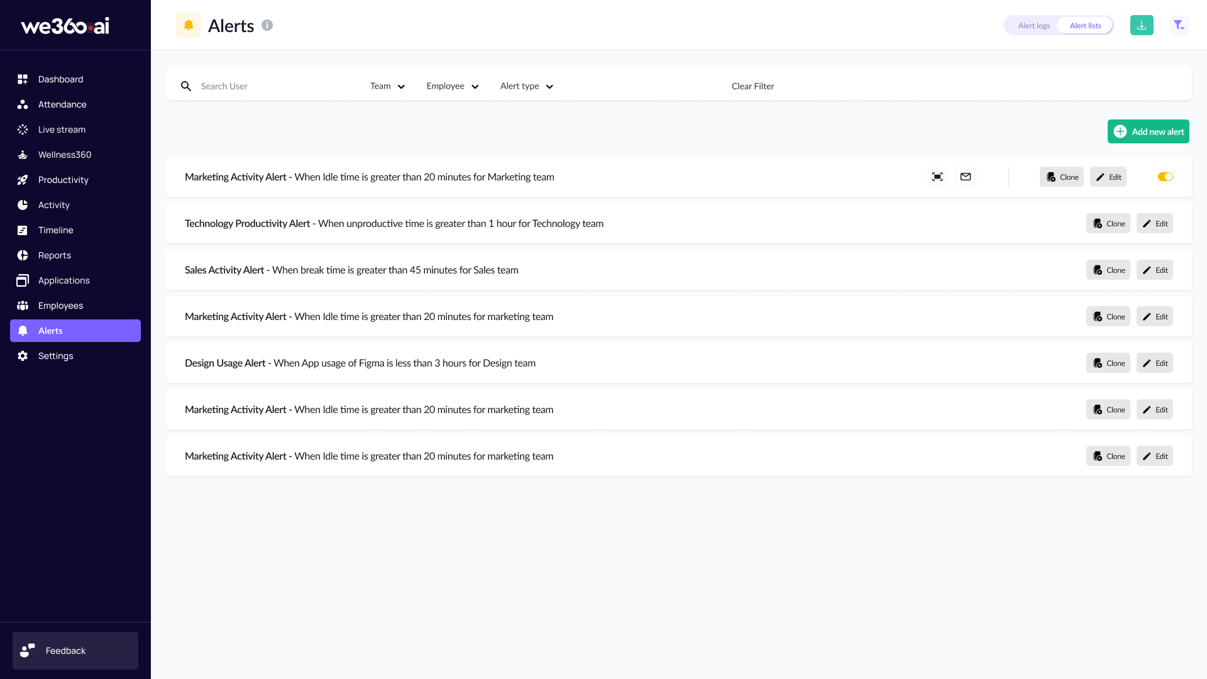1207x679 pixels.
Task: Open the Feedback button at bottom left
Action: (75, 651)
